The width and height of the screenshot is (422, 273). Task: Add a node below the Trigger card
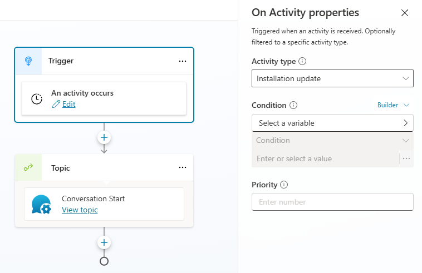pos(104,137)
